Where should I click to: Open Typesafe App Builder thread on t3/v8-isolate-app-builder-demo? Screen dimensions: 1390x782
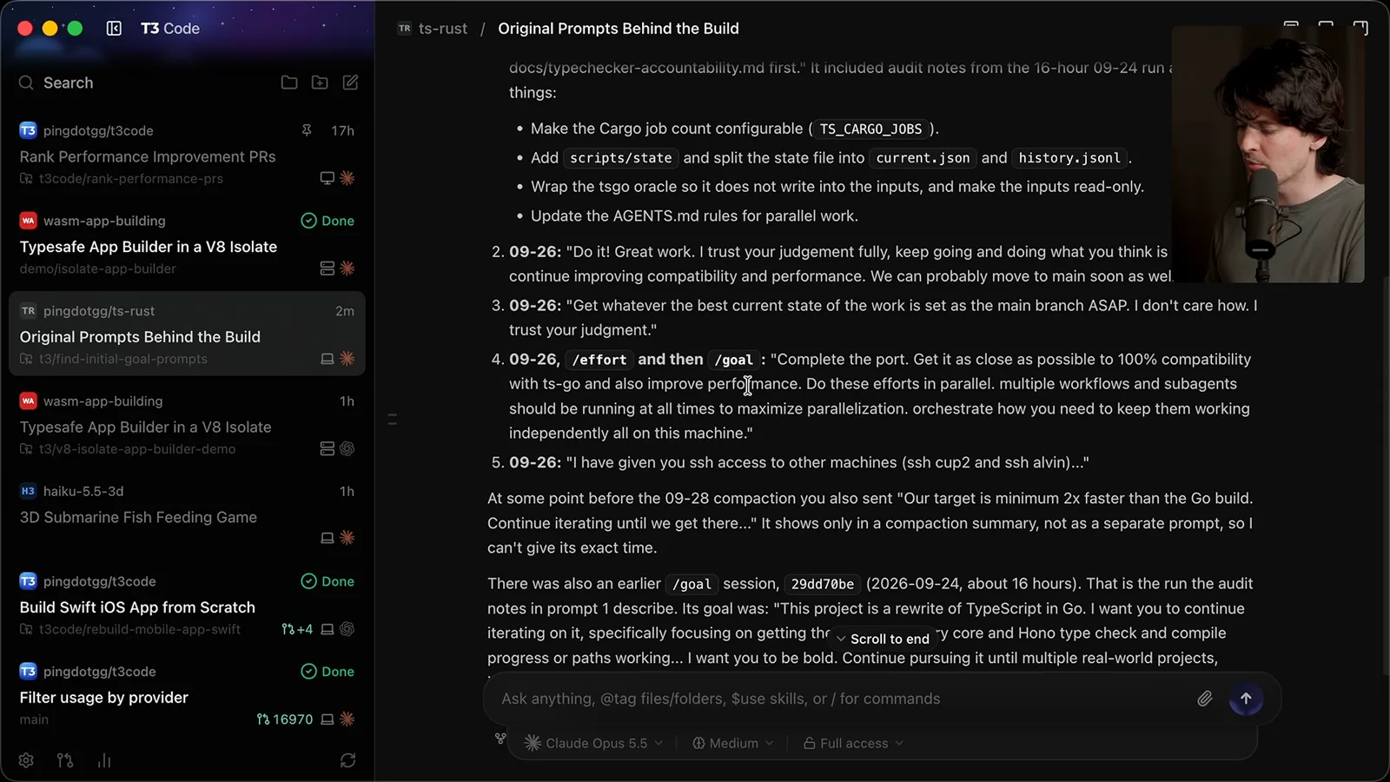(x=187, y=425)
